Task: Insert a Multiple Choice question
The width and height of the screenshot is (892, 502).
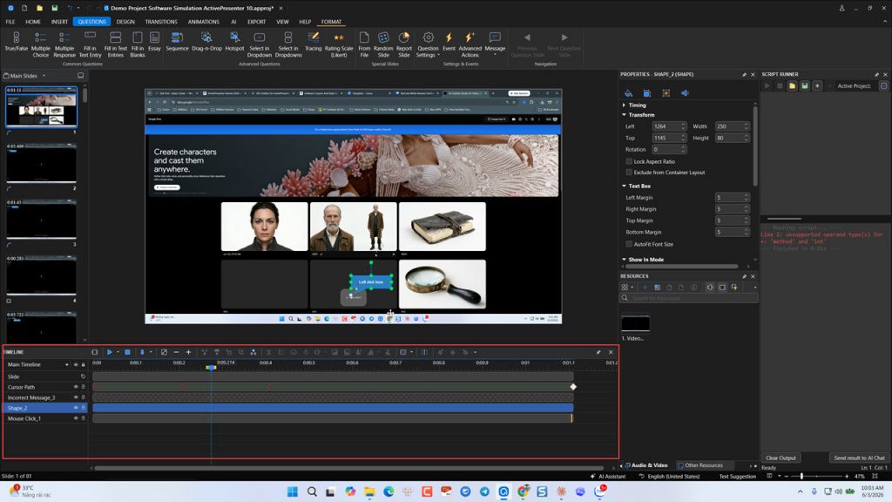Action: coord(40,44)
